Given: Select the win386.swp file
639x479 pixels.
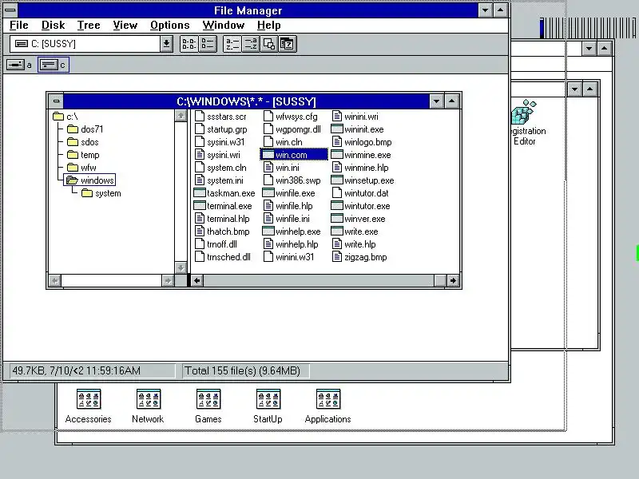Looking at the screenshot, I should point(292,180).
